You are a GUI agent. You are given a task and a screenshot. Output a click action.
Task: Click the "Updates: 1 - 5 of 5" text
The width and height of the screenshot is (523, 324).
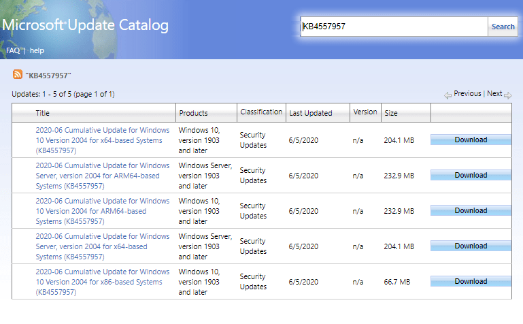click(63, 94)
